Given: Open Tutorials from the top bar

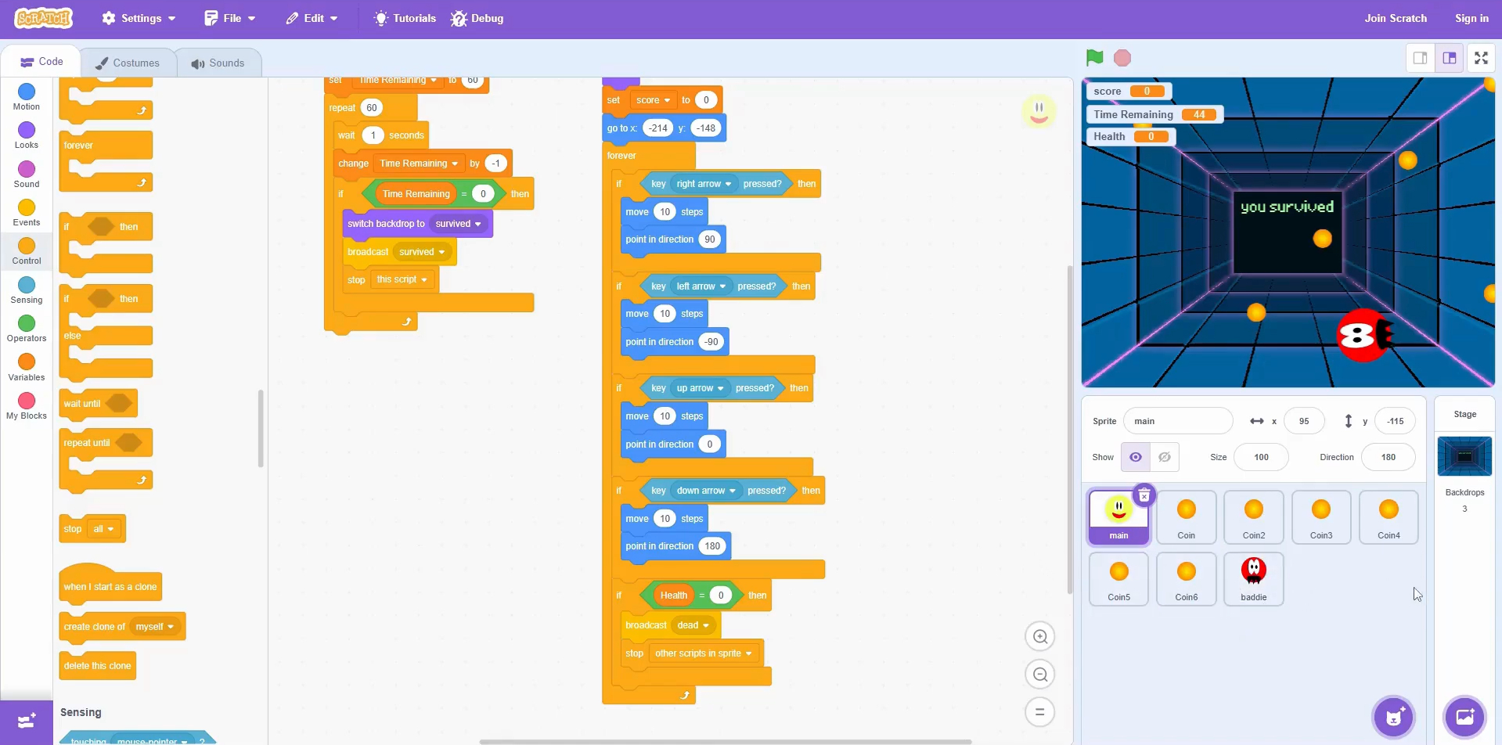Looking at the screenshot, I should click(x=405, y=18).
